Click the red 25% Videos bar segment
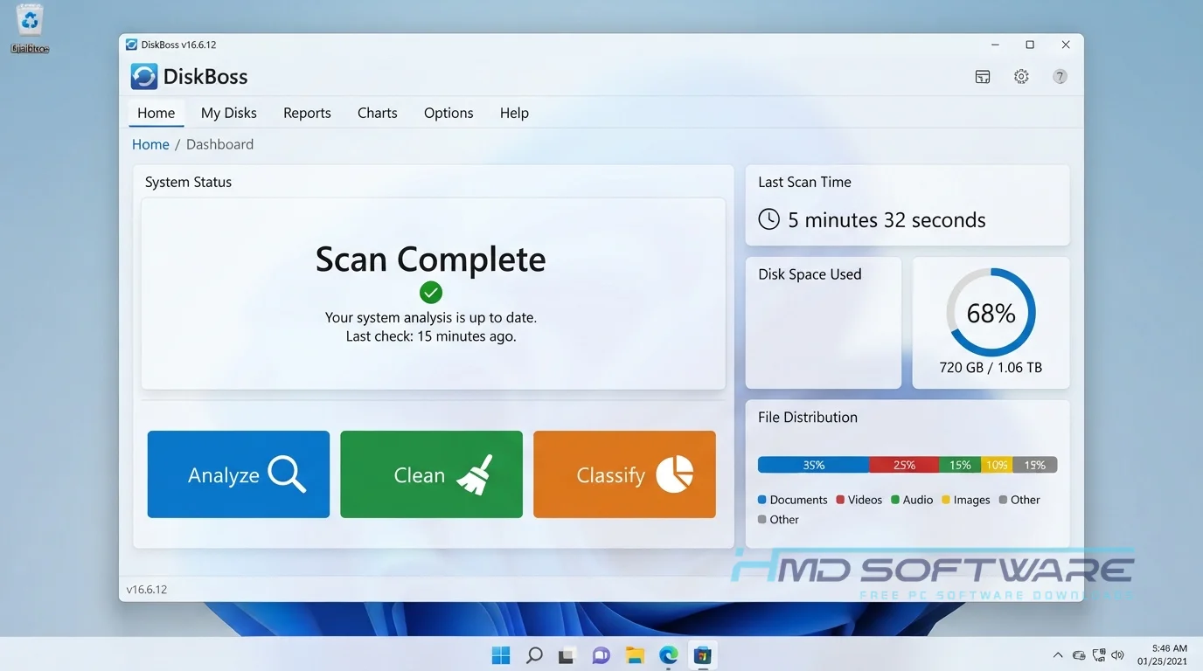This screenshot has height=671, width=1203. click(x=904, y=465)
